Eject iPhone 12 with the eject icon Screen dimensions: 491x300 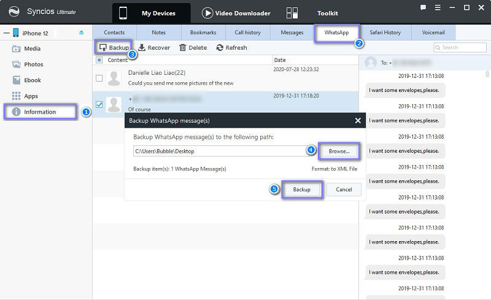point(82,33)
